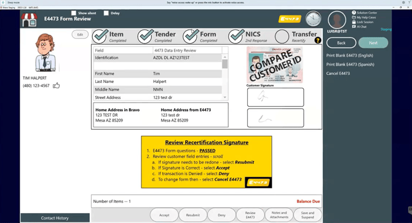Screen dimensions: 412x223
Task: Click the E4473 logo in yellow instructions box
Action: 258,182
